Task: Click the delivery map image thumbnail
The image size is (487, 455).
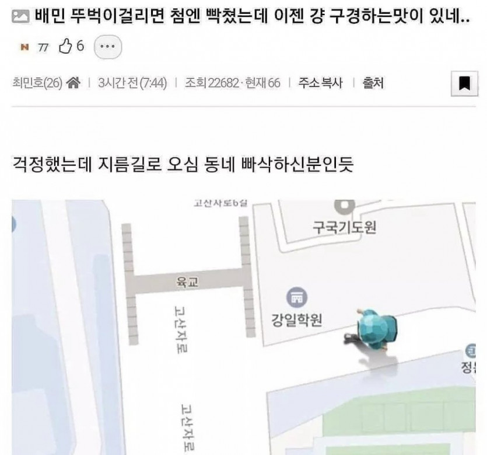Action: pos(244,327)
